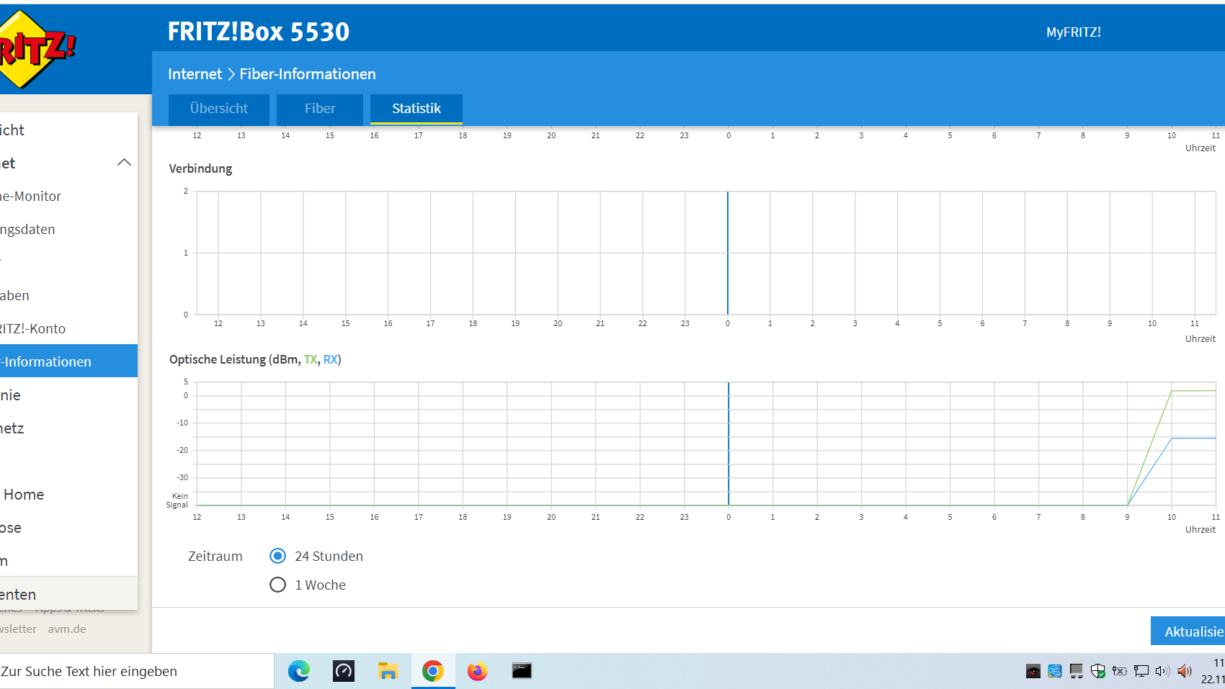Open File Explorer from the taskbar
This screenshot has height=689, width=1225.
388,671
